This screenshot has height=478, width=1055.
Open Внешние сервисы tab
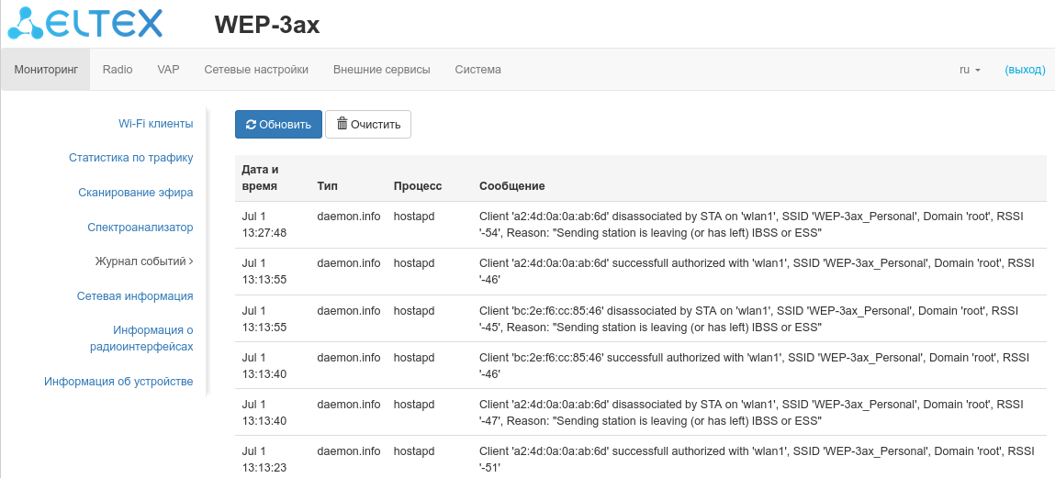(x=381, y=70)
